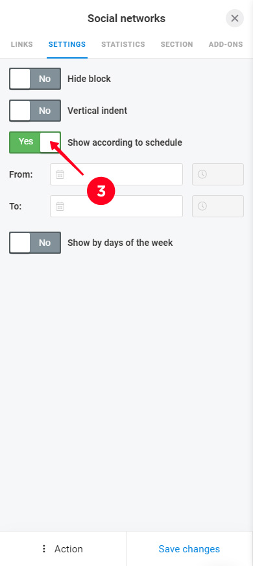The height and width of the screenshot is (566, 253).
Task: Open the Statistics tab
Action: coord(123,44)
